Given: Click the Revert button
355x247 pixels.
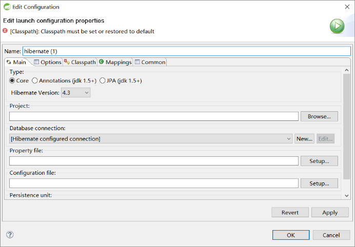Looking at the screenshot, I should click(290, 212).
